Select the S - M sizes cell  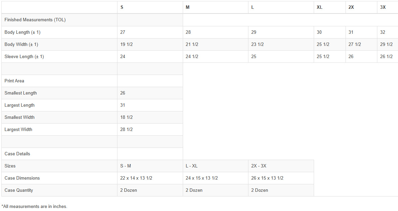point(126,166)
